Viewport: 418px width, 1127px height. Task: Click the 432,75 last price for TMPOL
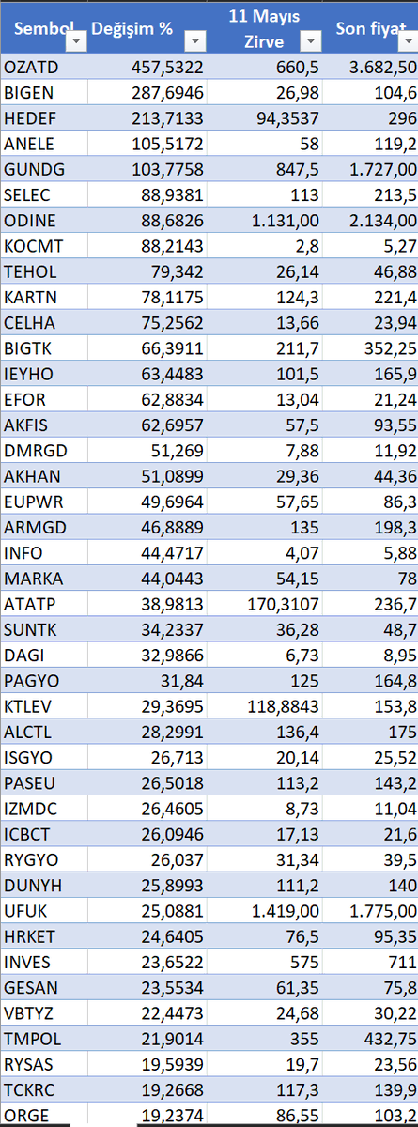371,1041
